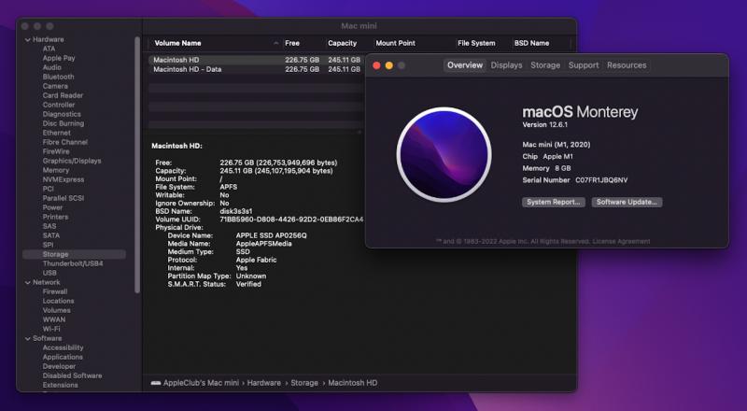Click the File System column header
The height and width of the screenshot is (411, 747).
click(x=476, y=43)
